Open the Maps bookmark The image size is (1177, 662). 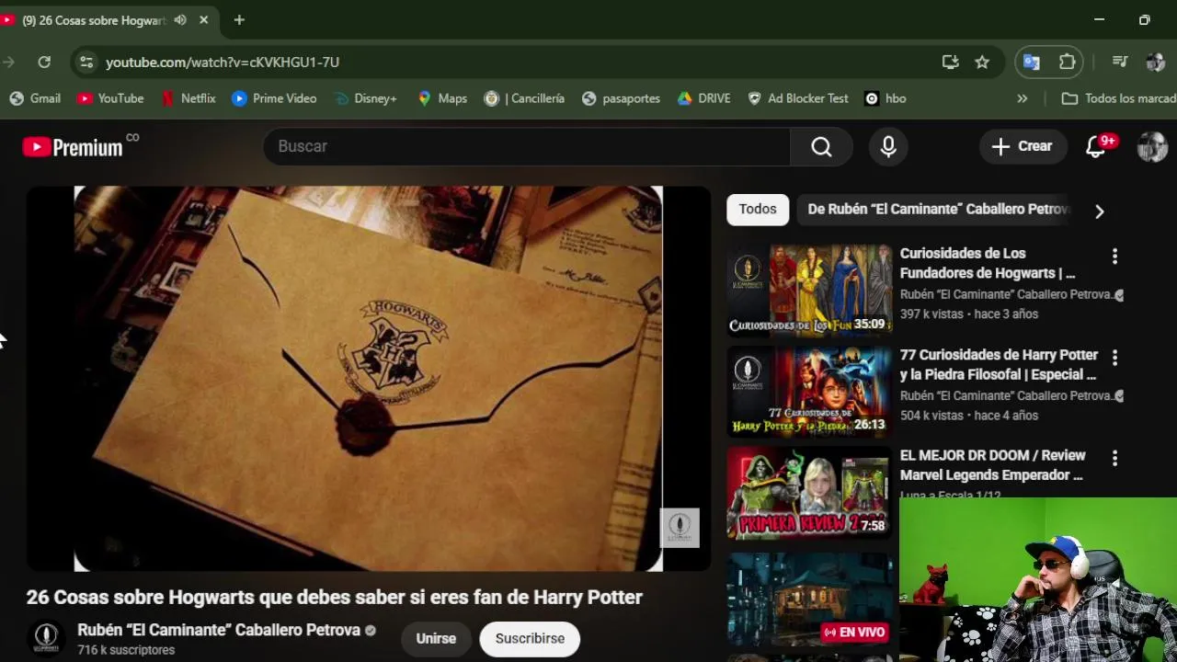[x=442, y=98]
